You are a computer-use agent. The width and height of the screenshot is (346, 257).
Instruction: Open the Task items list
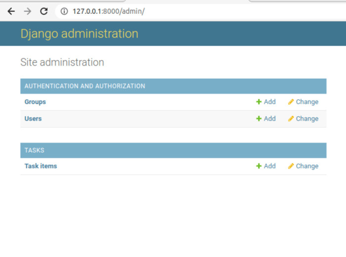[x=41, y=166]
